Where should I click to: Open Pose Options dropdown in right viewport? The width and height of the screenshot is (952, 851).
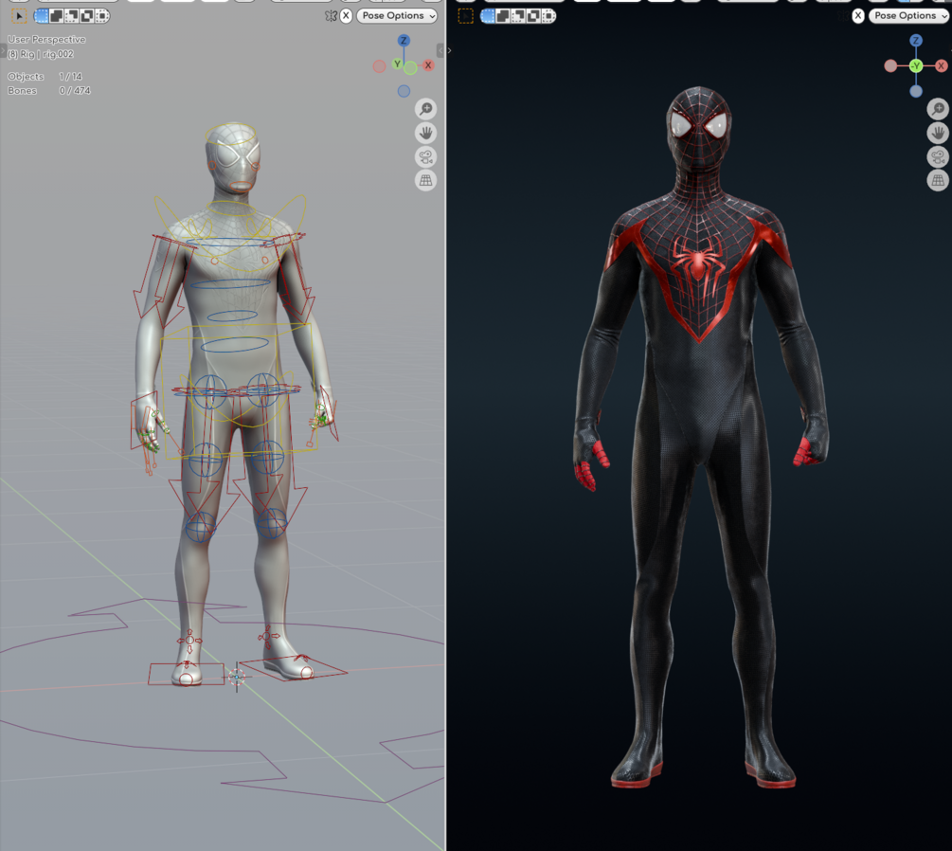pos(909,16)
